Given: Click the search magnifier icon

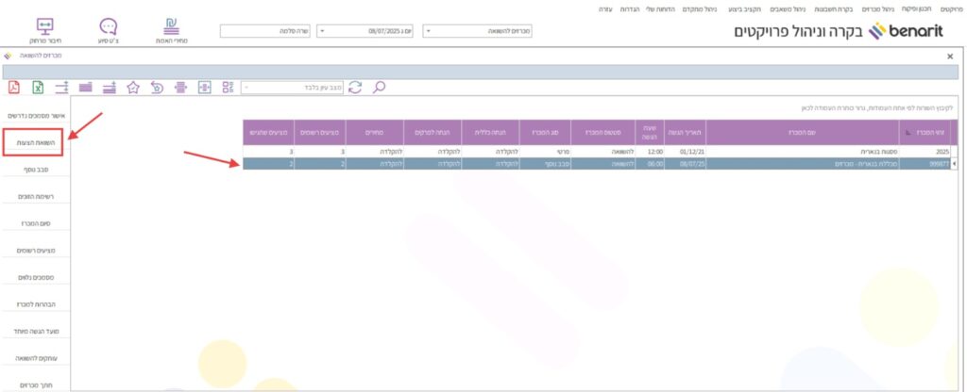Looking at the screenshot, I should (379, 88).
